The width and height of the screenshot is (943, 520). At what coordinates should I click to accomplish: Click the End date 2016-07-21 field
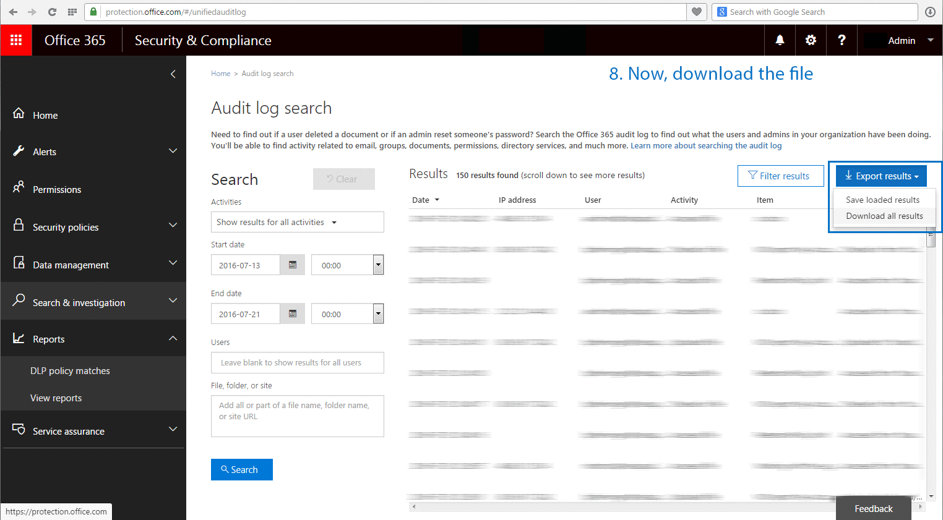pos(246,314)
